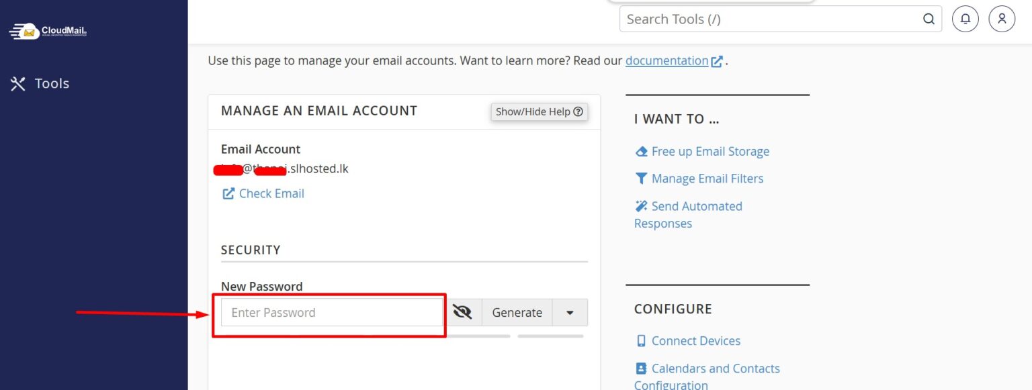Toggle password visibility eye icon
Screen dimensions: 1032x390
pos(462,313)
